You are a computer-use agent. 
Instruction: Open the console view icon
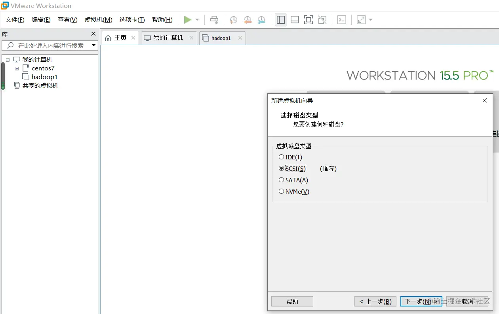(x=342, y=20)
